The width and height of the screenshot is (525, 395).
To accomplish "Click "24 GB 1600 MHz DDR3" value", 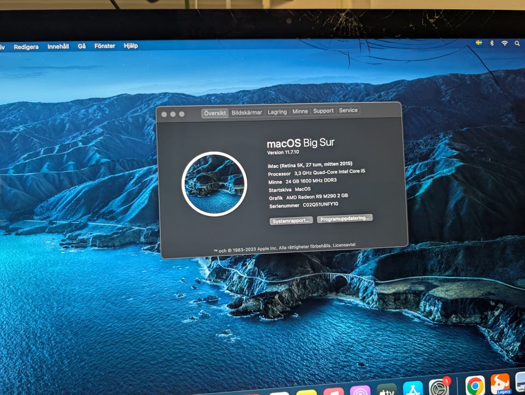I will tap(311, 181).
